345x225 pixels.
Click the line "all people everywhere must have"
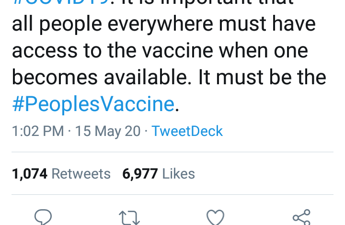click(164, 24)
